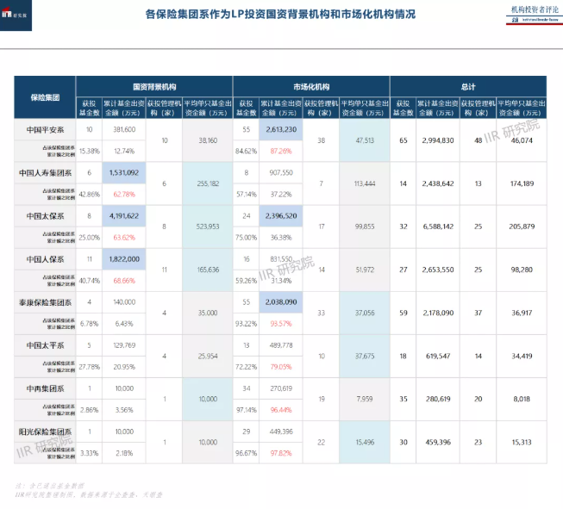
Task: Click the red 62.78% value
Action: pyautogui.click(x=124, y=195)
